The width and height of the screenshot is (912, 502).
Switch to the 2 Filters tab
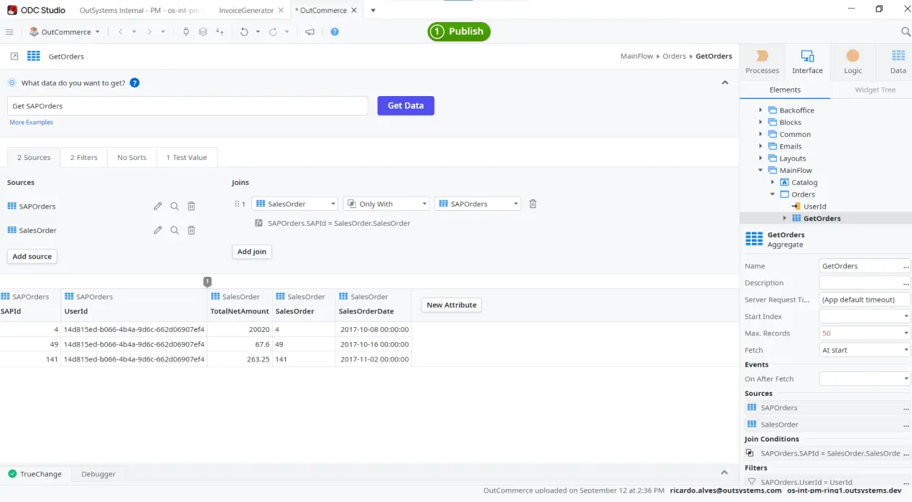pyautogui.click(x=83, y=157)
